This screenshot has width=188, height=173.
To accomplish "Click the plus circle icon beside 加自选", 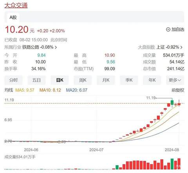I will pos(168,29).
